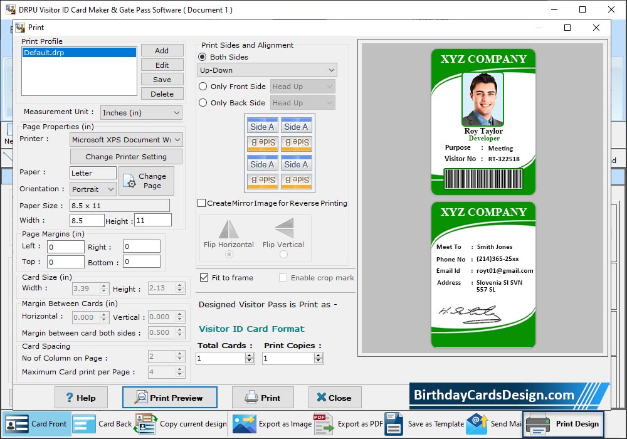Click Print Design printer icon

point(538,424)
